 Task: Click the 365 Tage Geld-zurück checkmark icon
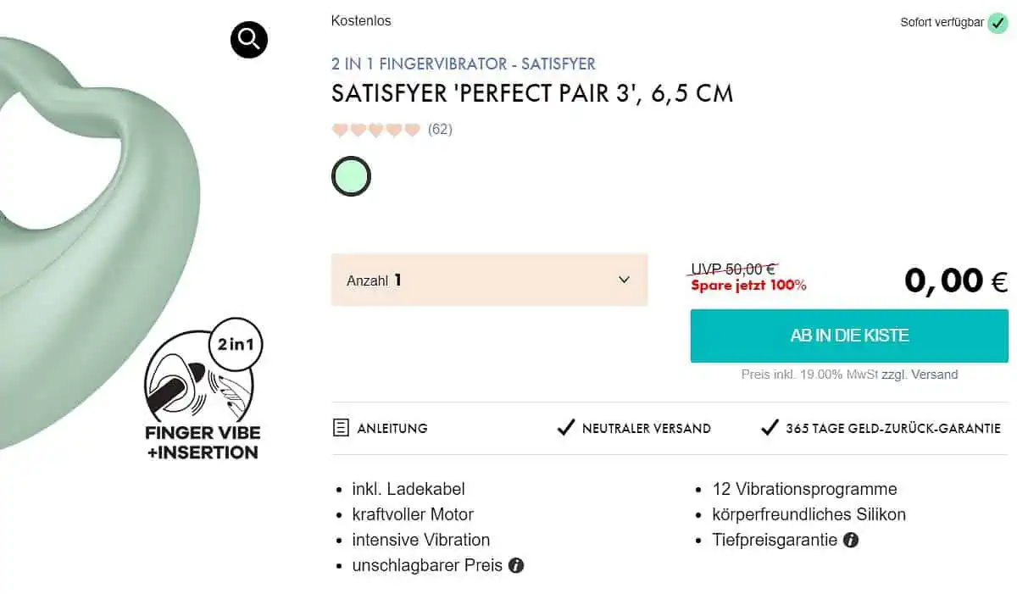tap(770, 426)
